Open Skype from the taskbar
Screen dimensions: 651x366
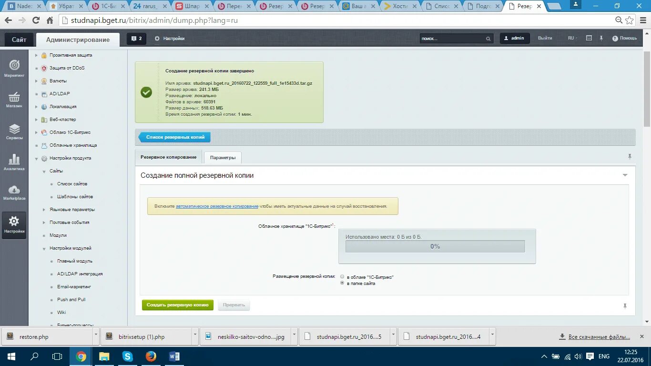[127, 356]
